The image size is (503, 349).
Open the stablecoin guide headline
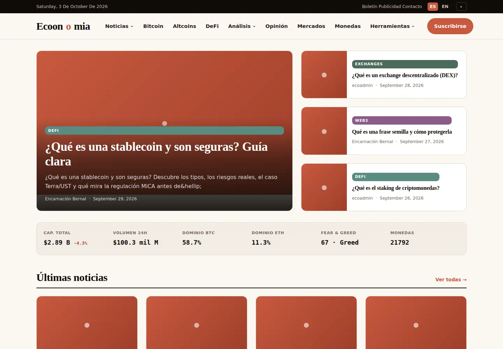coord(156,154)
